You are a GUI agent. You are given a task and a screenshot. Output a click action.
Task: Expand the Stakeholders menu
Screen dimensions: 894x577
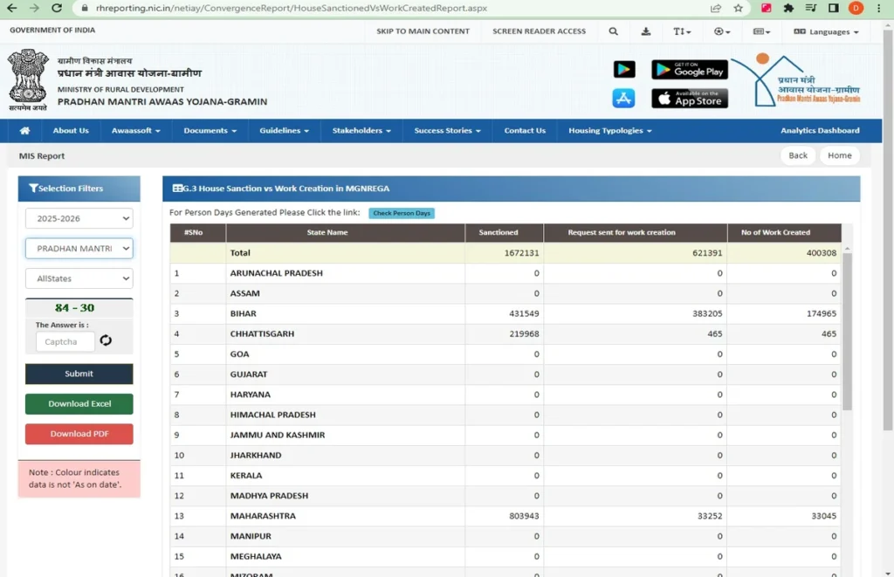[361, 131]
